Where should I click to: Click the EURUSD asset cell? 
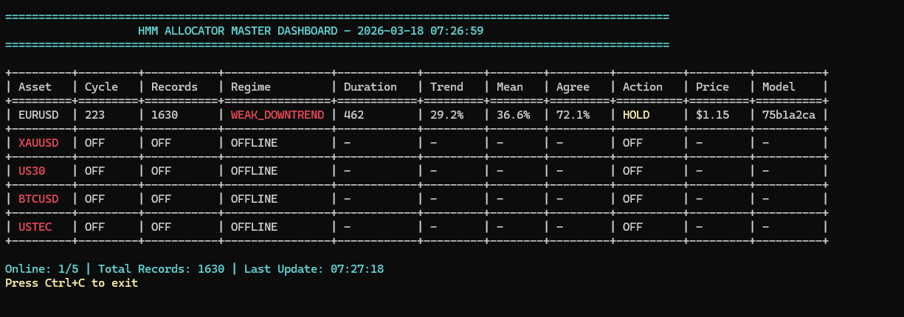38,115
